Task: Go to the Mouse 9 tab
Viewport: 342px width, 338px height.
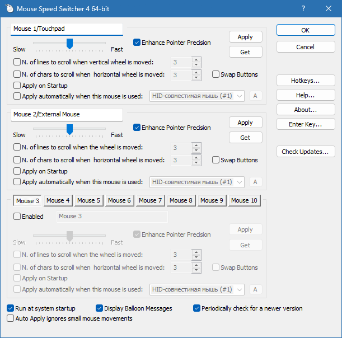Action: coord(212,200)
